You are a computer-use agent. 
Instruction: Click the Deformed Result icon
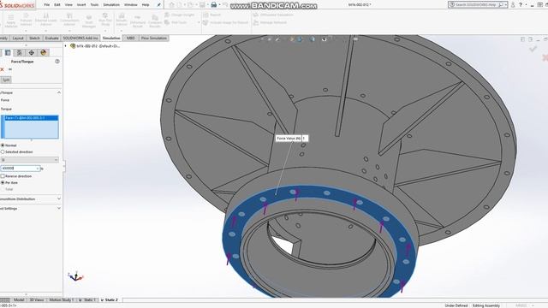[x=138, y=21]
